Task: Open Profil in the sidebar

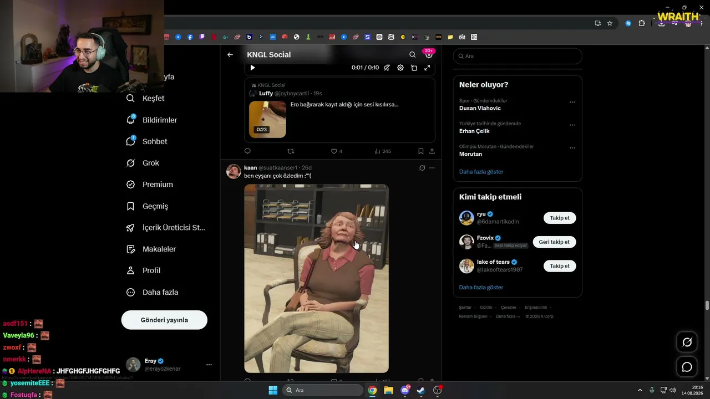Action: (143, 270)
